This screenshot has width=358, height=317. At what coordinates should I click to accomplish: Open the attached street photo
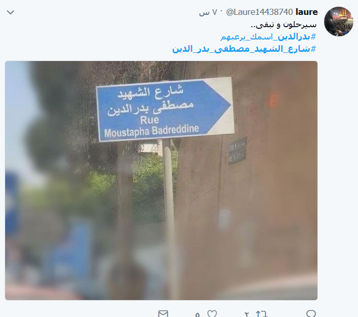[161, 181]
